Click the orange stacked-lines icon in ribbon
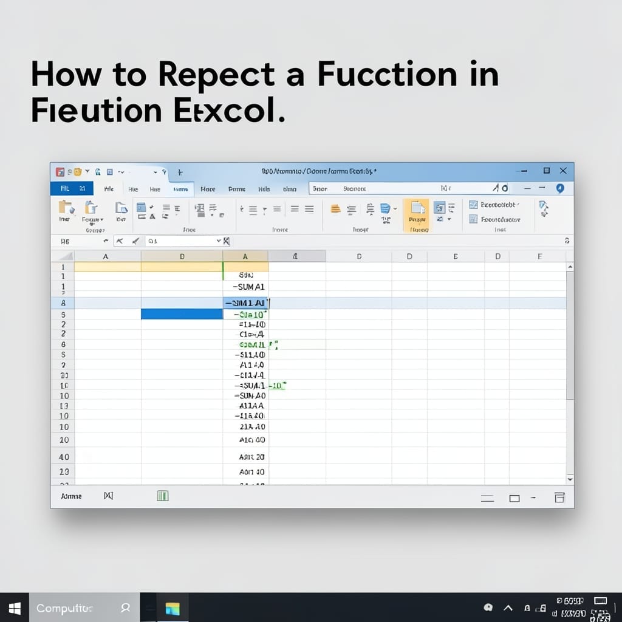This screenshot has height=622, width=622. pos(335,208)
